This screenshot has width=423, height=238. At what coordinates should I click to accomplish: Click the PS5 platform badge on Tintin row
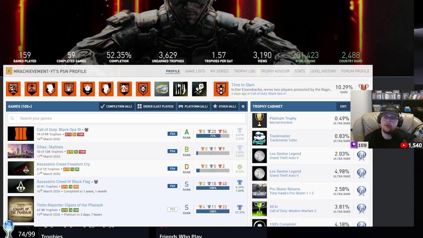172,209
